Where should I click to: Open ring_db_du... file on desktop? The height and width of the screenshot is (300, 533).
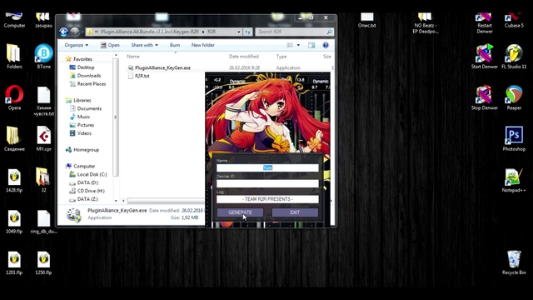[44, 221]
